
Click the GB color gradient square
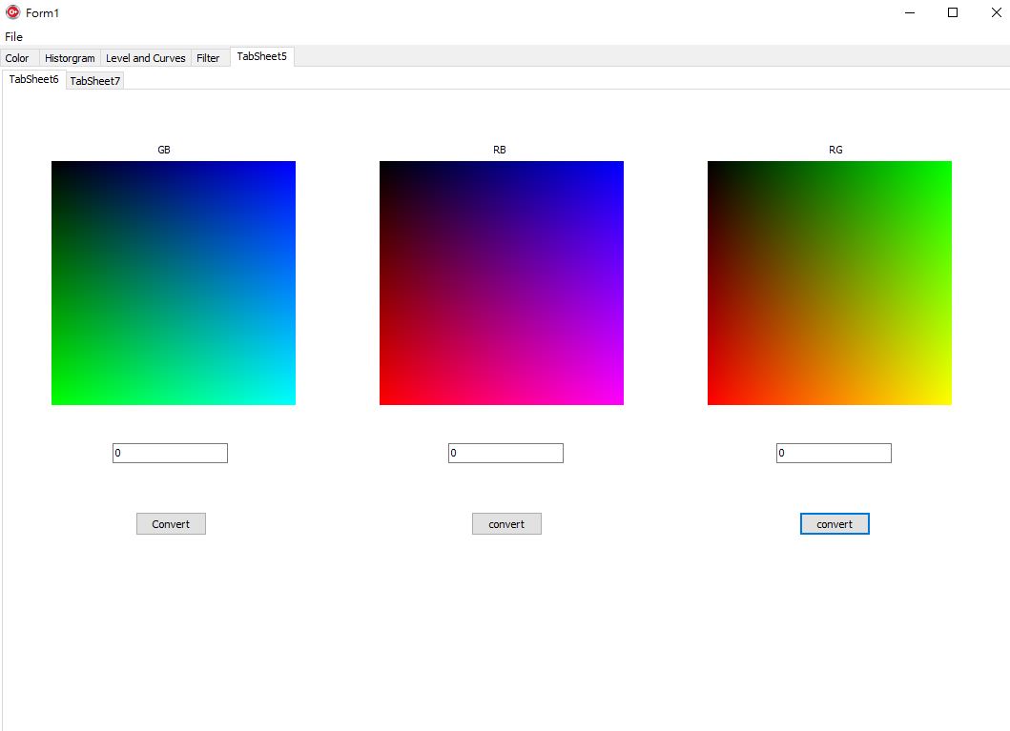click(x=174, y=283)
